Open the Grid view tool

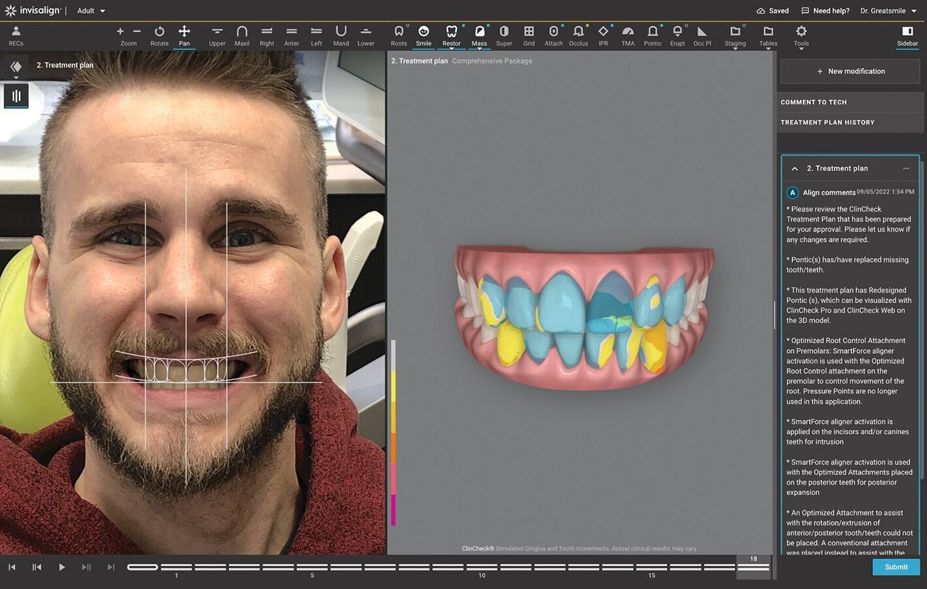coord(529,34)
